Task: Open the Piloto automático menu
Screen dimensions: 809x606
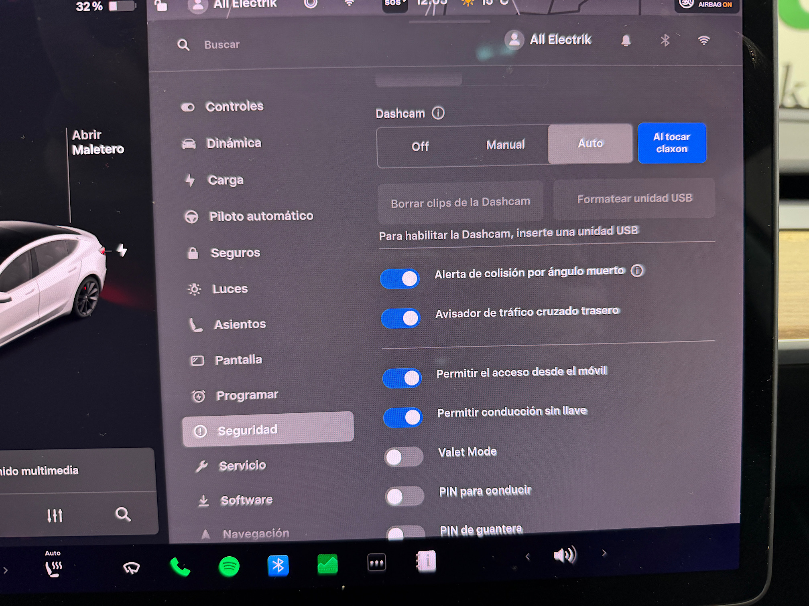Action: coord(261,216)
